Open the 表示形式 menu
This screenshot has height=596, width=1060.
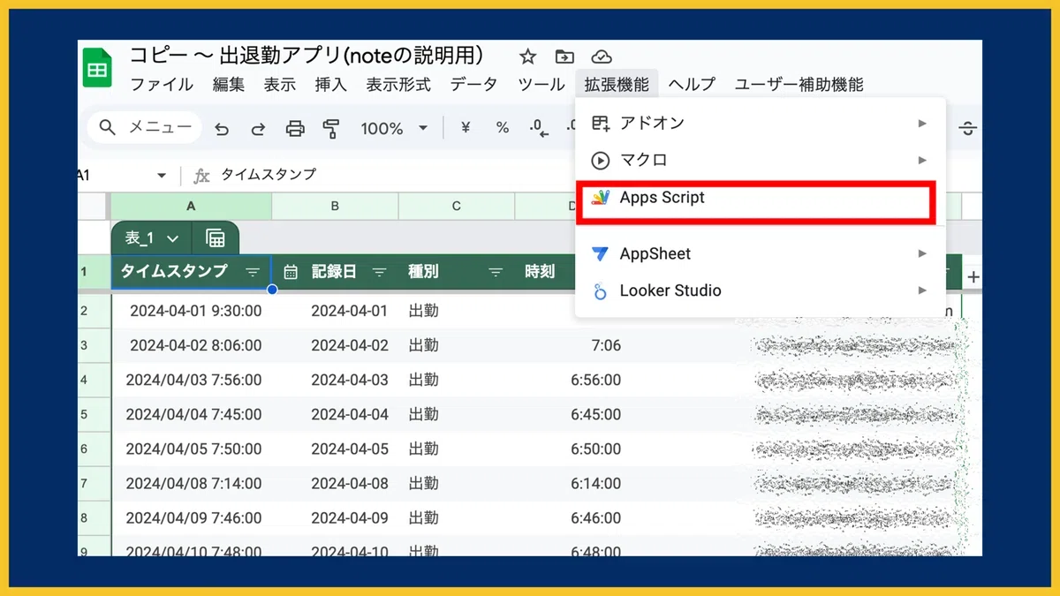click(398, 85)
